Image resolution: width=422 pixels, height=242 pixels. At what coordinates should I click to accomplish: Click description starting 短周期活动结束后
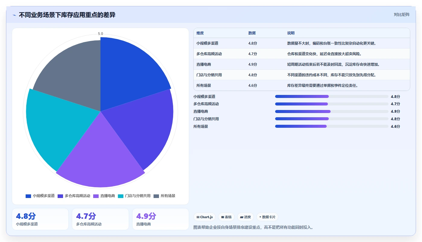333,64
